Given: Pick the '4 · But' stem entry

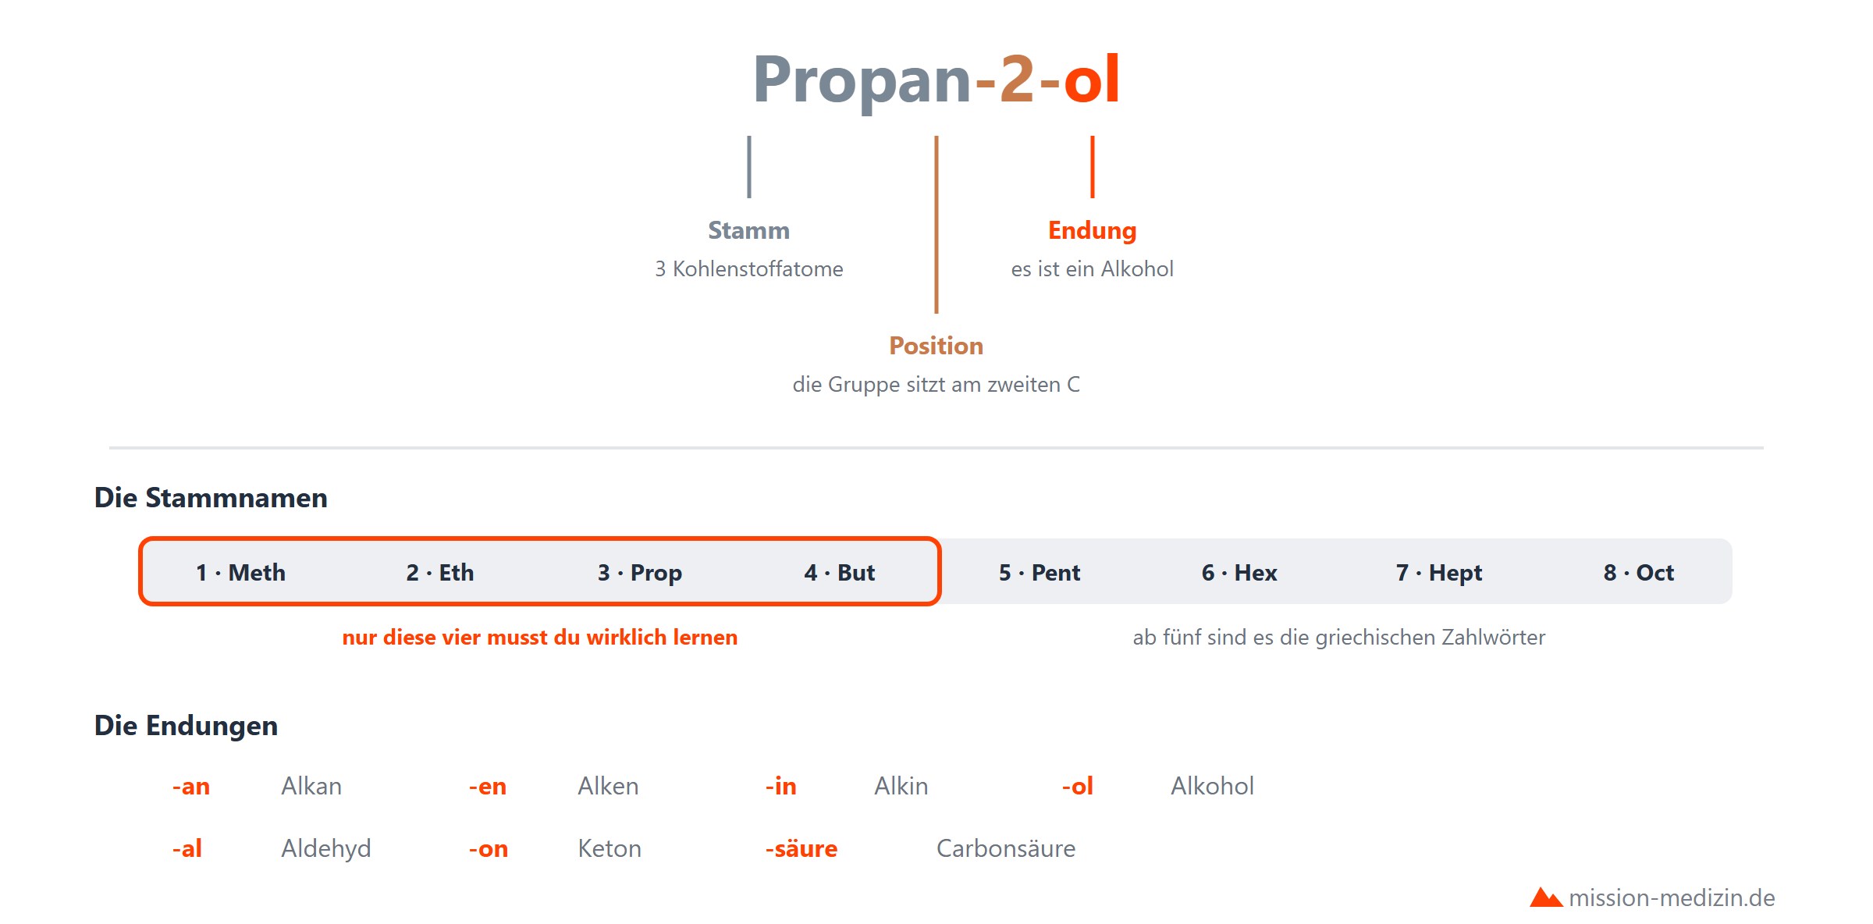Looking at the screenshot, I should [x=840, y=573].
